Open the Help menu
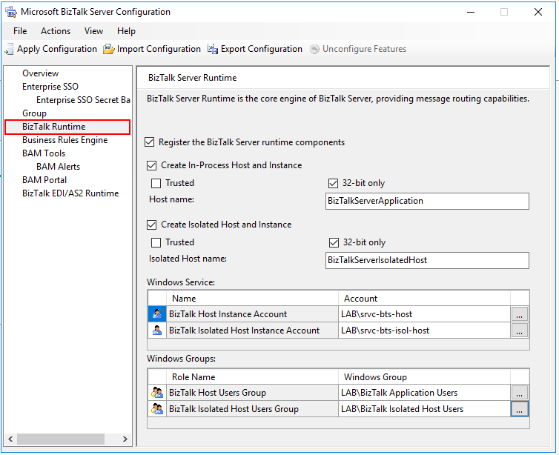This screenshot has width=559, height=455. point(126,31)
